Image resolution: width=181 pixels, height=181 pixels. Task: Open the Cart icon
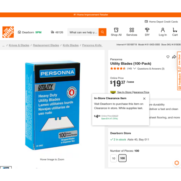pyautogui.click(x=175, y=30)
